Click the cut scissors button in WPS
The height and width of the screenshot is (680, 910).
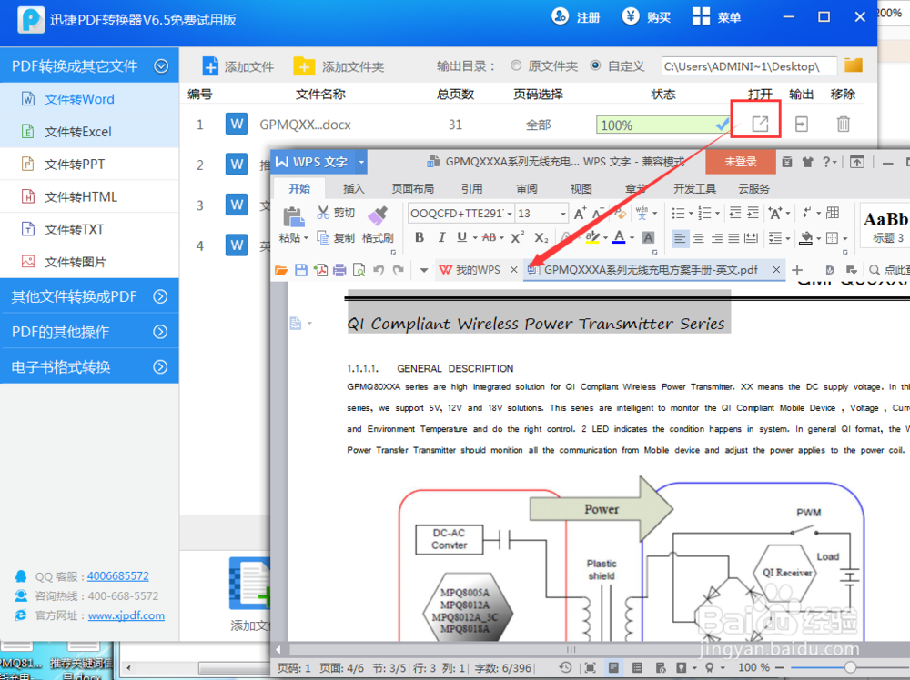(336, 213)
